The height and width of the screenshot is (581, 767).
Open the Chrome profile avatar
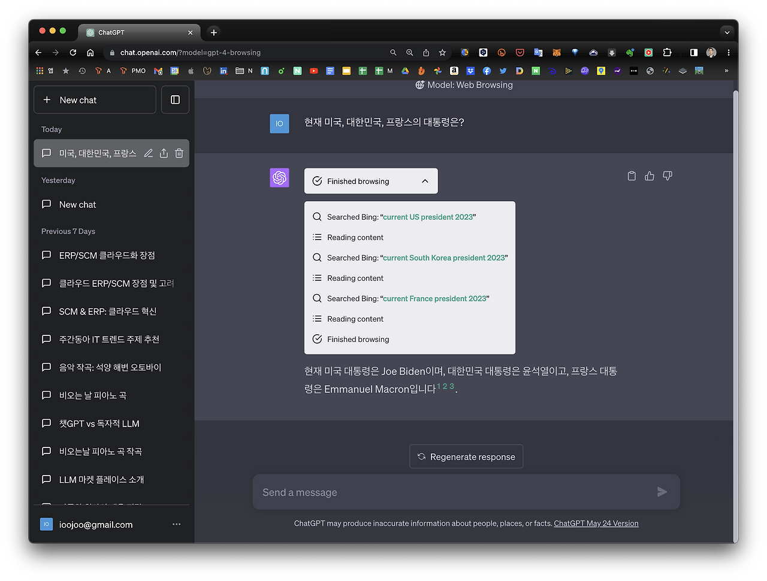711,53
